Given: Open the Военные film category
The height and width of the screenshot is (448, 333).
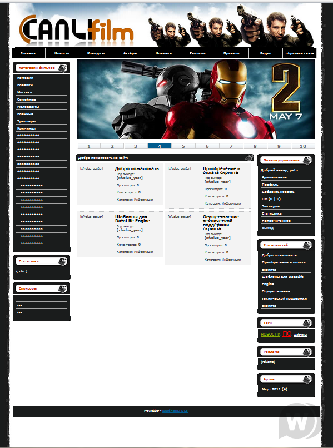Looking at the screenshot, I should coord(25,114).
